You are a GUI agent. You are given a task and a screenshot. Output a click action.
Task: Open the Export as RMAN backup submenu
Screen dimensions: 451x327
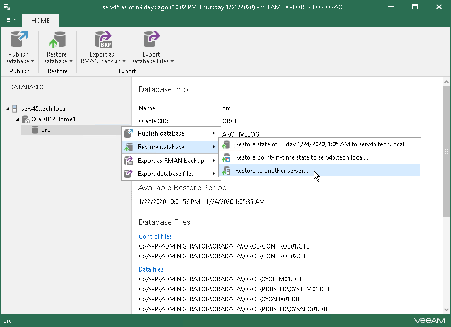pos(170,161)
